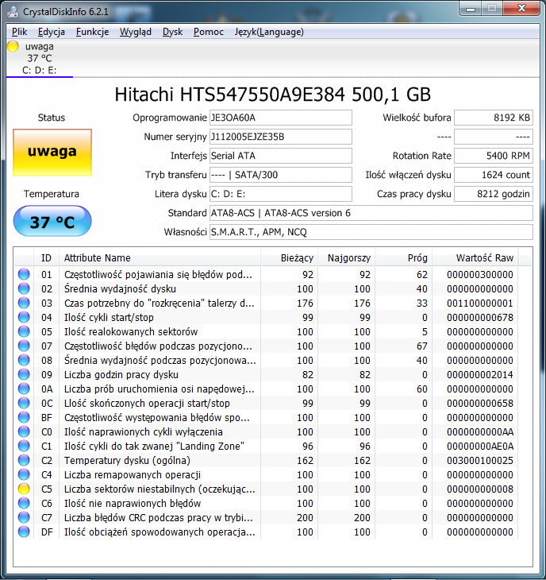Click the ID column header
The height and width of the screenshot is (580, 546).
[46, 257]
